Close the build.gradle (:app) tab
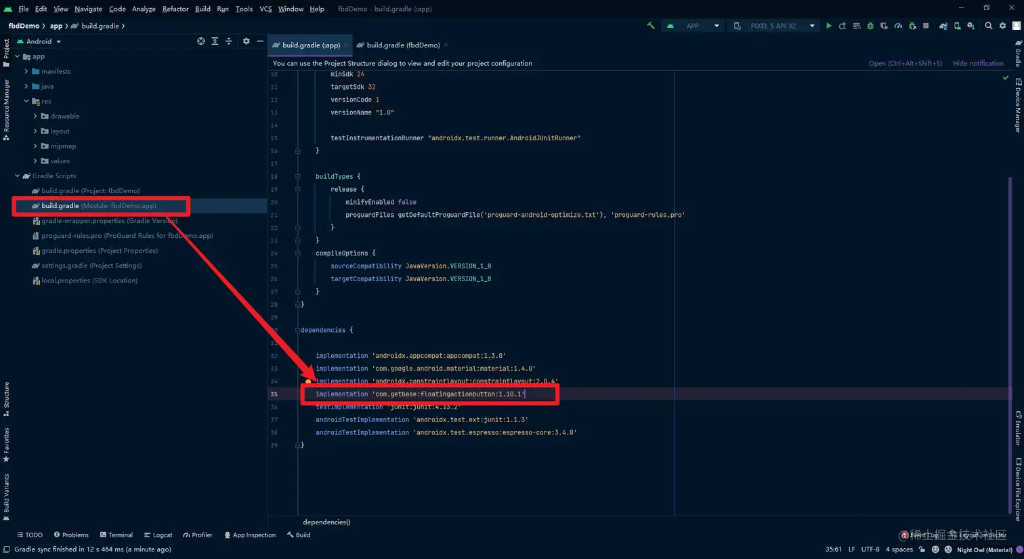Viewport: 1024px width, 559px height. point(346,45)
